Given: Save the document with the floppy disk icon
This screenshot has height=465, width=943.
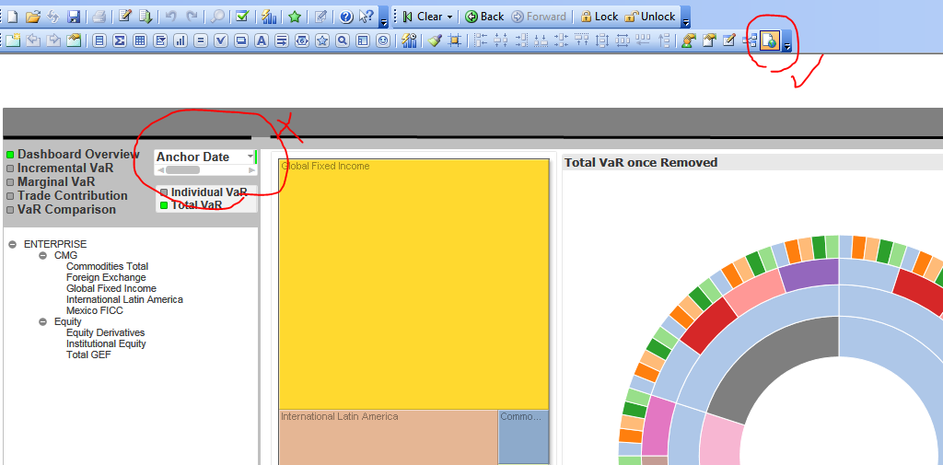Looking at the screenshot, I should [x=74, y=17].
